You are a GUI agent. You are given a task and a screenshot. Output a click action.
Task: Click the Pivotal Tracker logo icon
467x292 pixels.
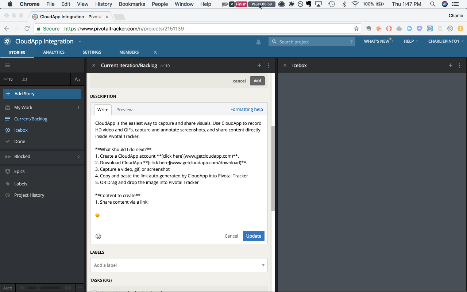(7, 41)
